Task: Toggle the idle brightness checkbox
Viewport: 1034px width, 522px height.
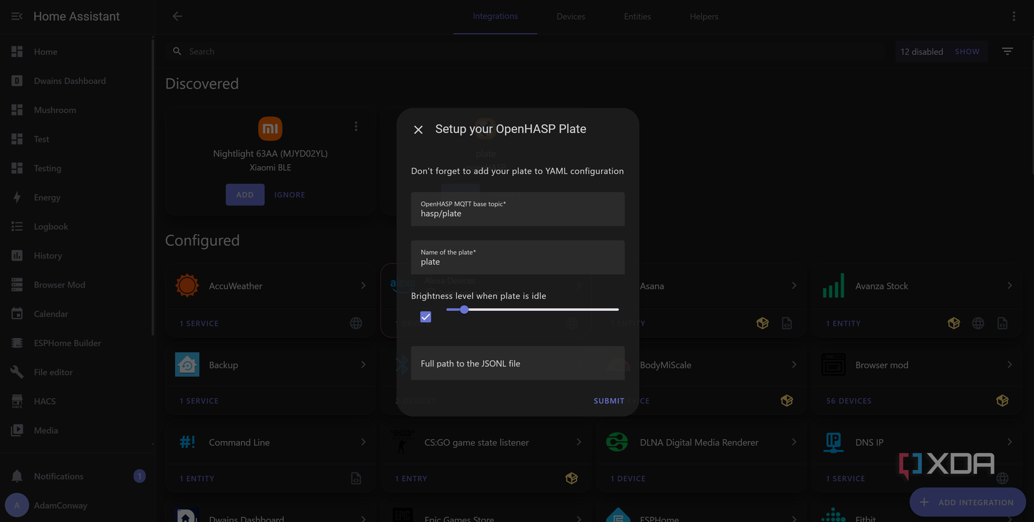Action: [426, 317]
